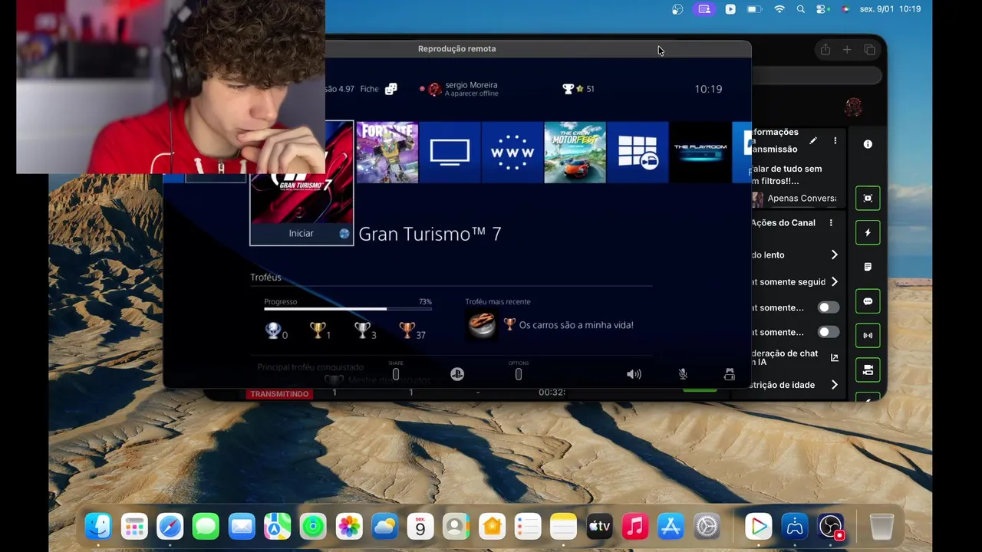Image resolution: width=982 pixels, height=552 pixels.
Task: Open the most recent trophy icon
Action: (482, 324)
